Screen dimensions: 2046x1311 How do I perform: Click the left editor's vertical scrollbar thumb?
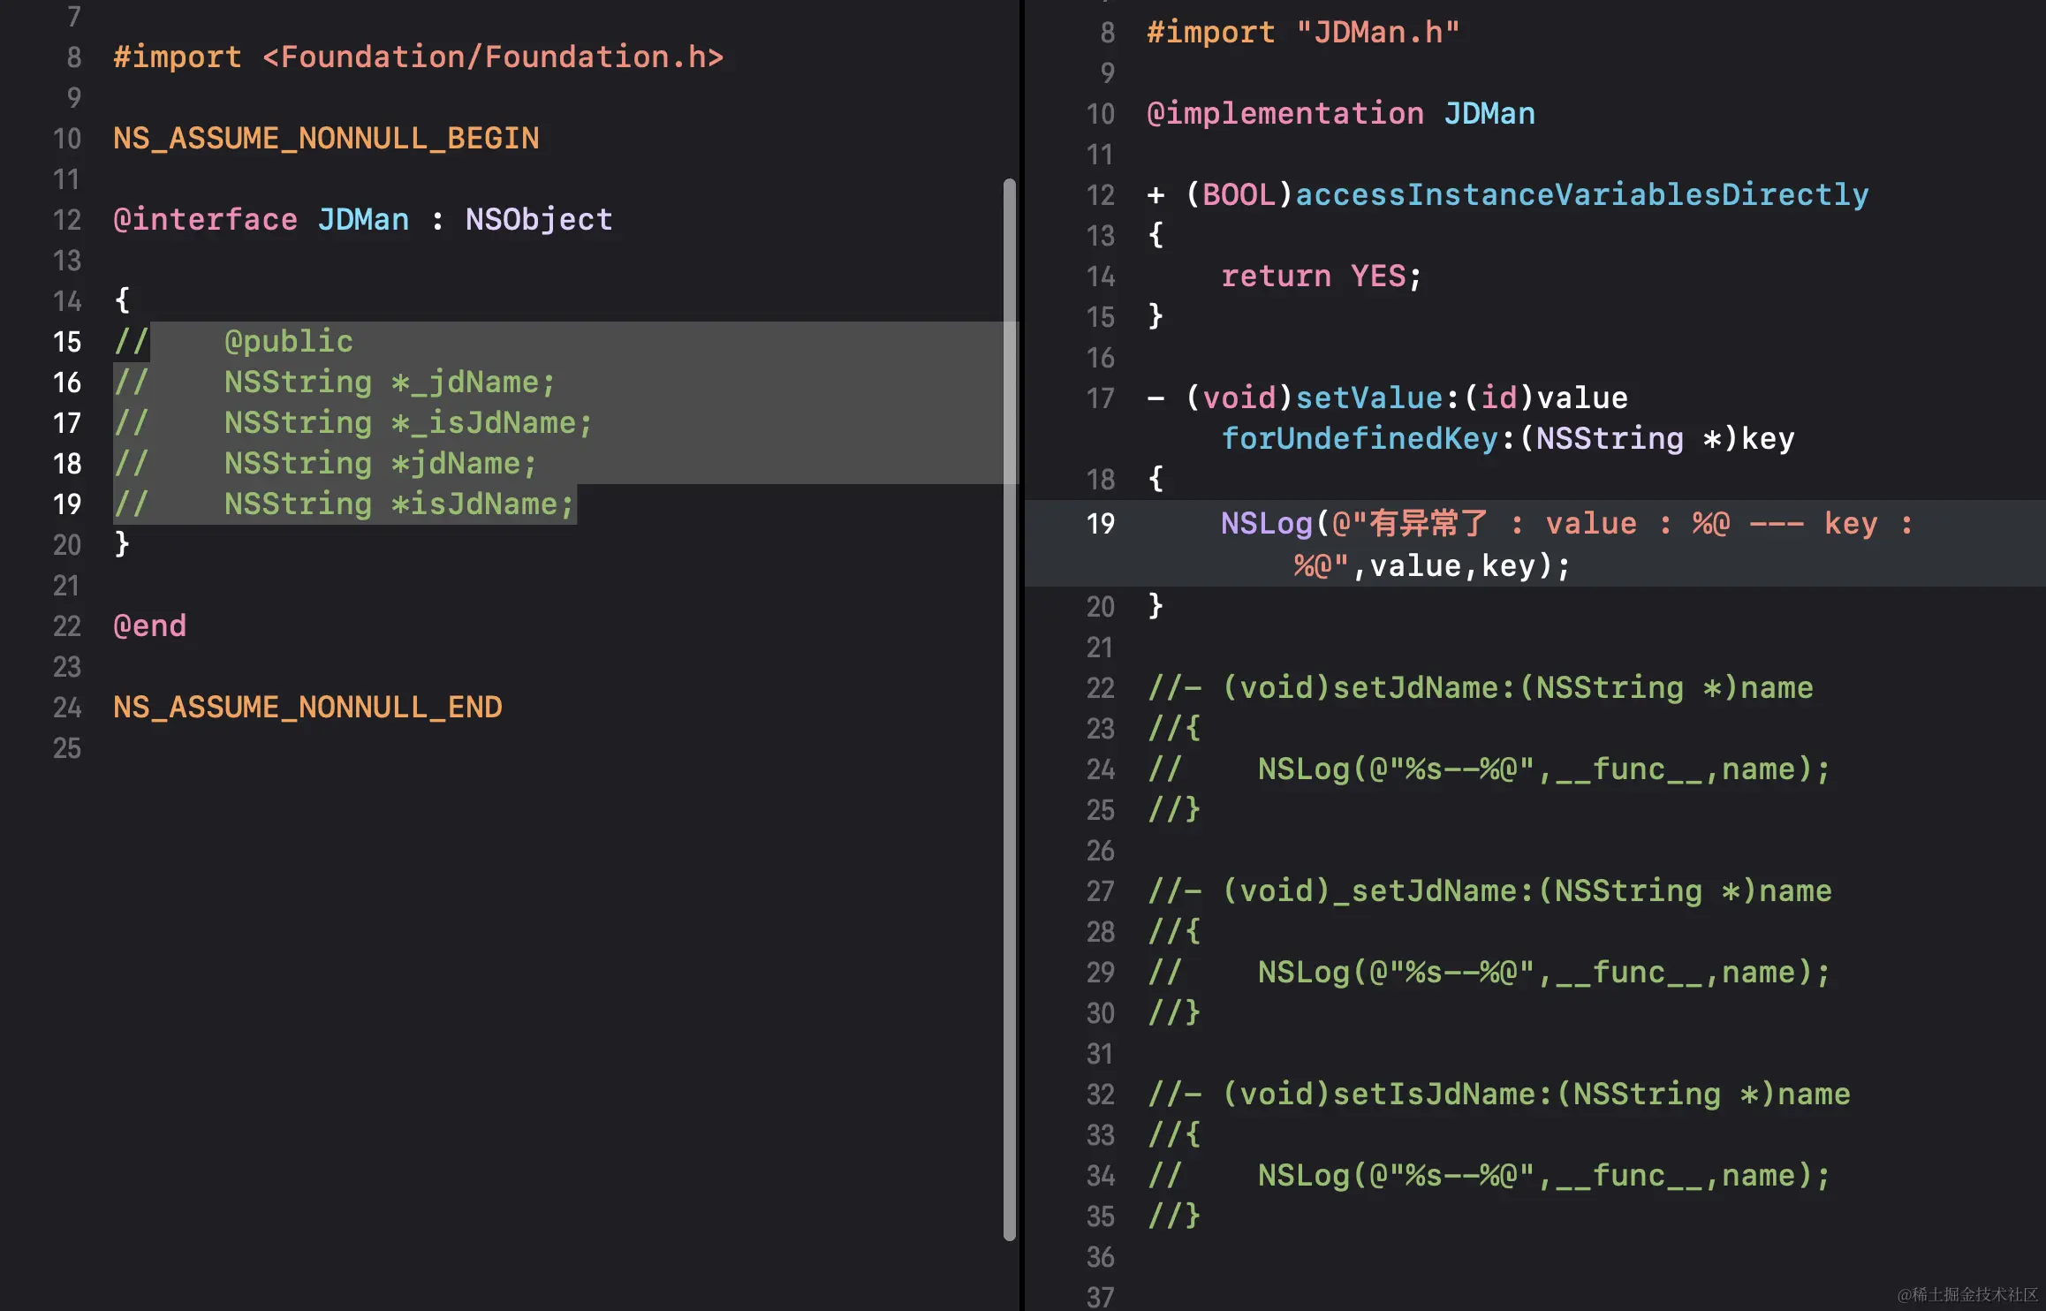click(1009, 707)
